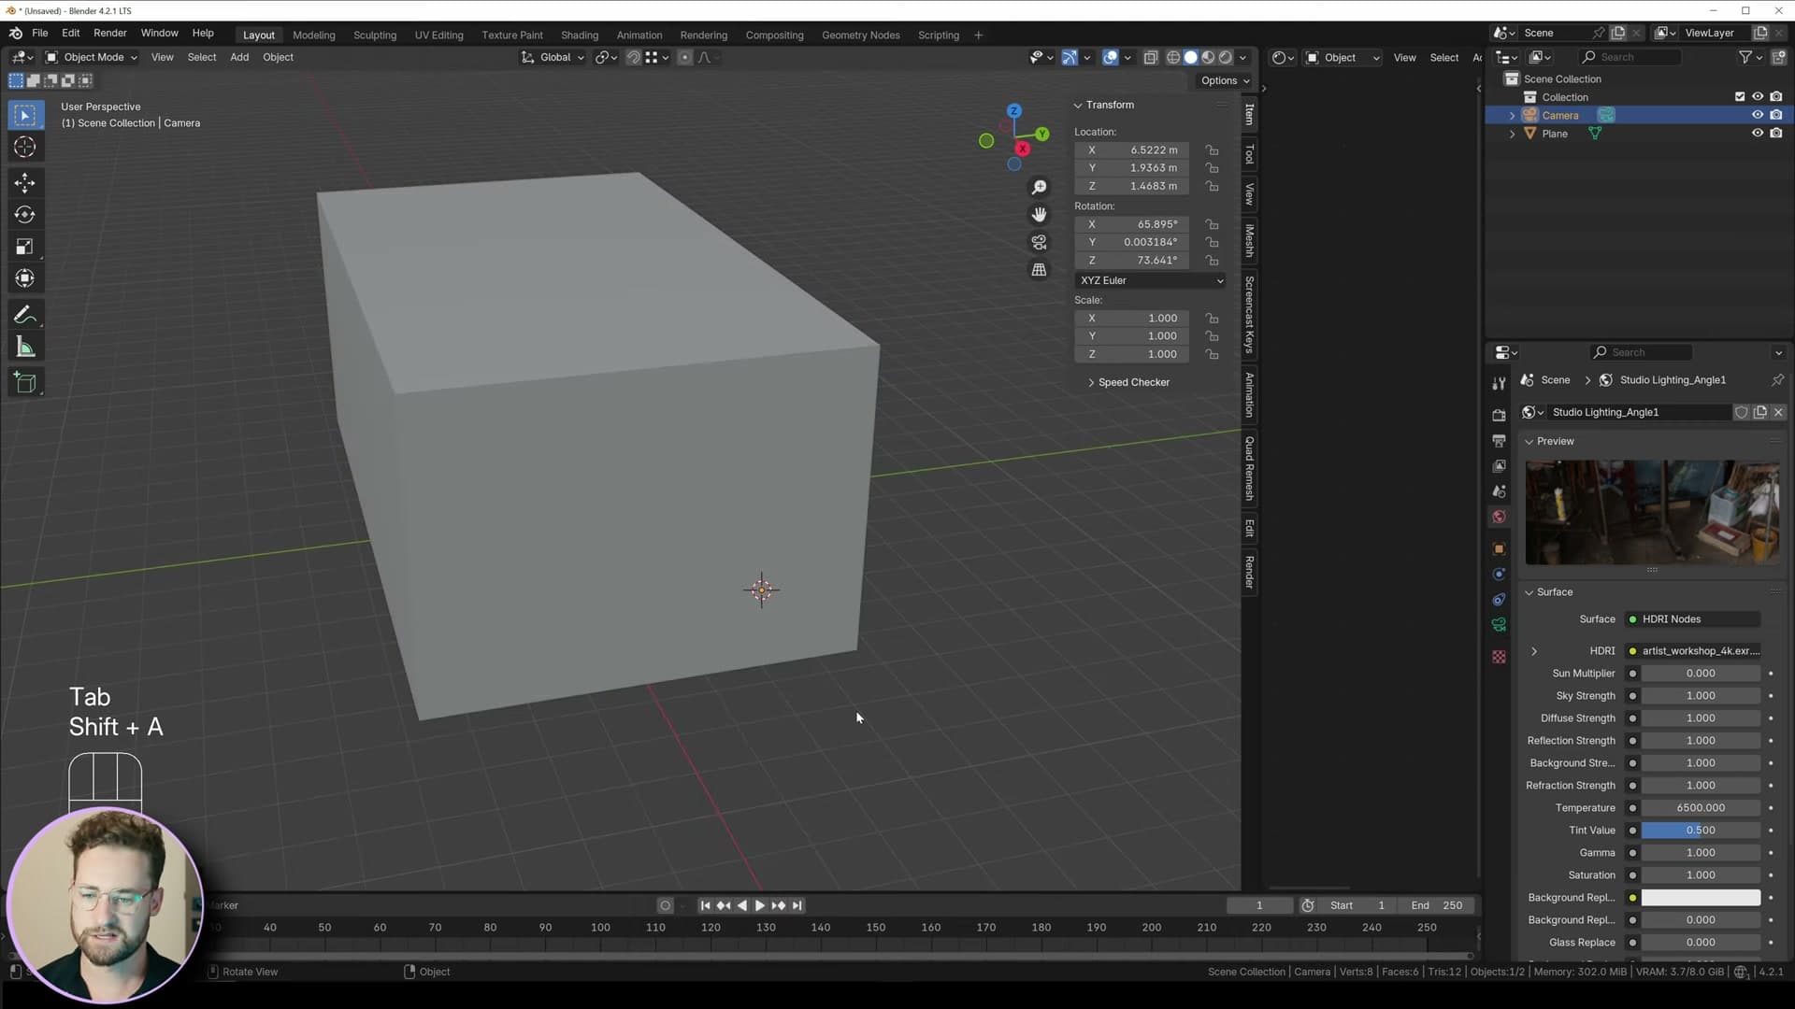This screenshot has height=1009, width=1795.
Task: Toggle Plane visibility eye in outliner
Action: tap(1758, 134)
